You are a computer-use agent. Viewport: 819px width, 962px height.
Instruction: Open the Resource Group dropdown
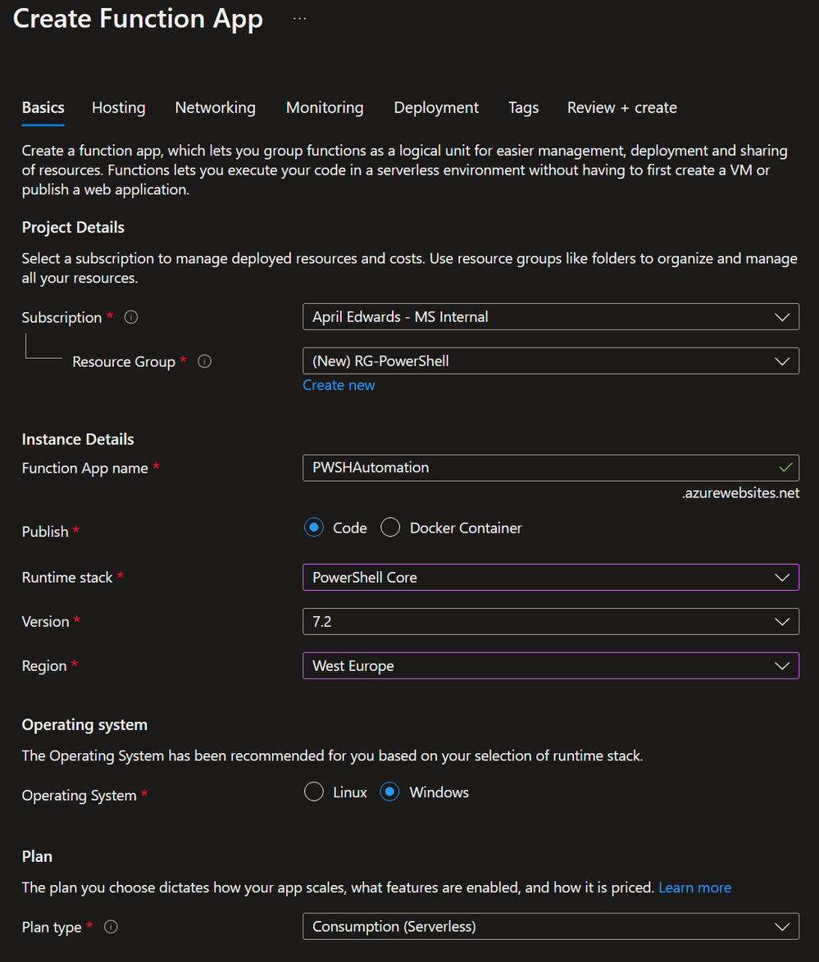point(551,361)
